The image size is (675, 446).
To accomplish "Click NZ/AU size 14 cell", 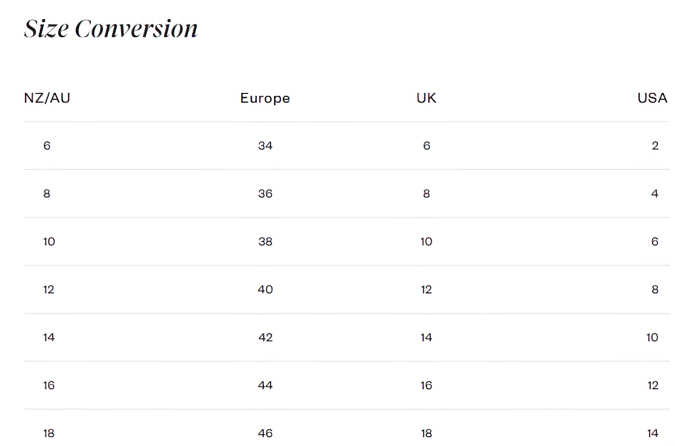I will pyautogui.click(x=49, y=337).
